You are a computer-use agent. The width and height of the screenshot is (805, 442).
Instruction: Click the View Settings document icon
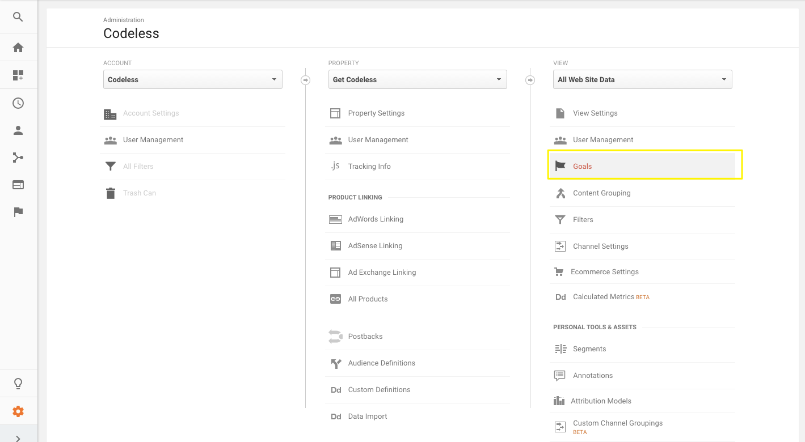(560, 113)
